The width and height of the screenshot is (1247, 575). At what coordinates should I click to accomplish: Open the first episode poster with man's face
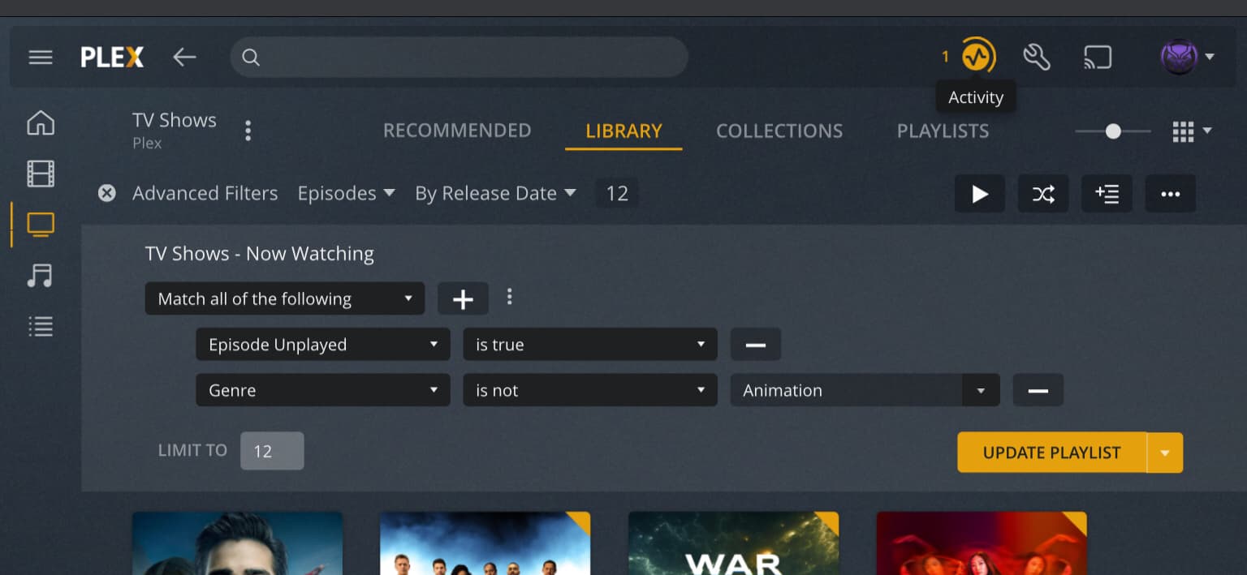coord(237,543)
